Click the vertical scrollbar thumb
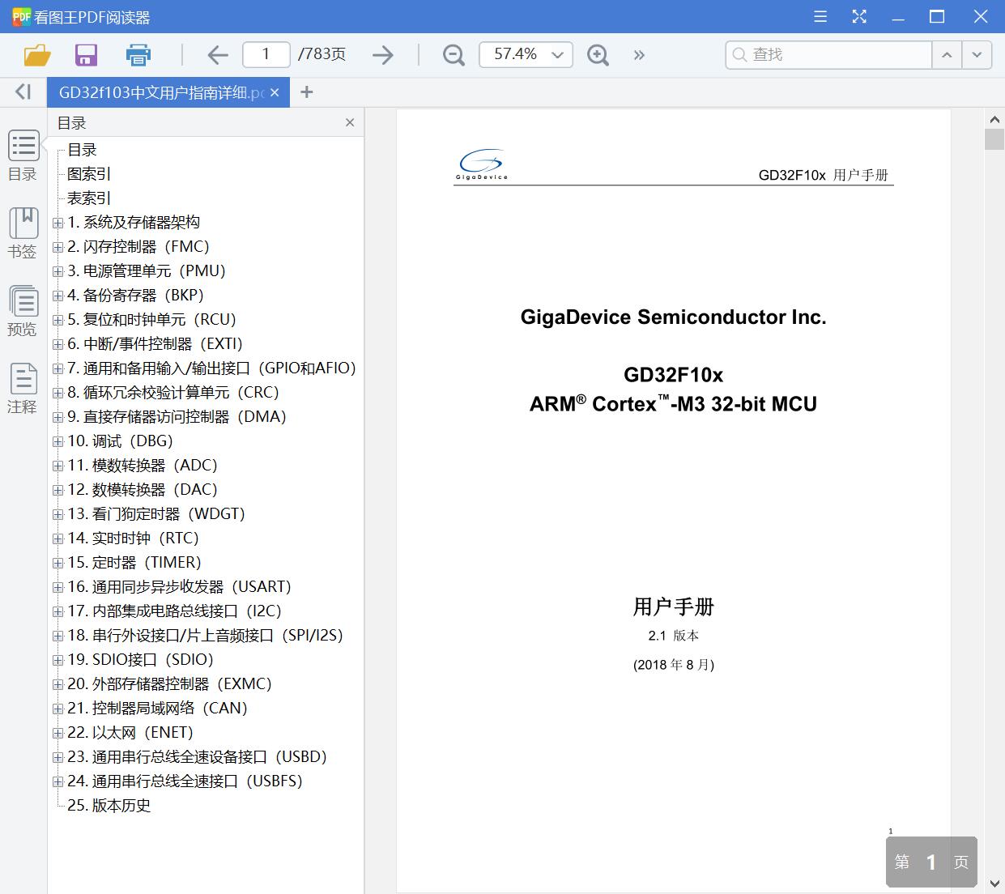This screenshot has width=1005, height=894. pyautogui.click(x=994, y=138)
